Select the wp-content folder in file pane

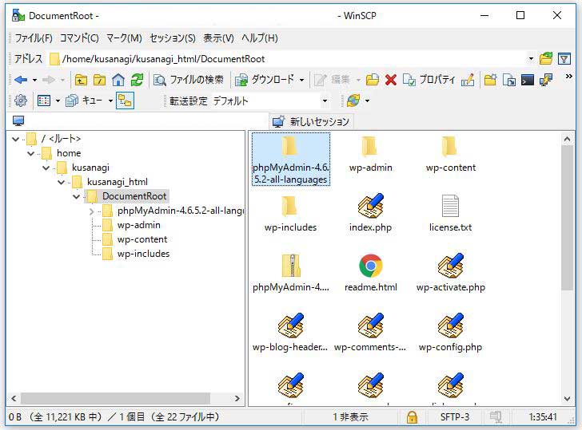coord(451,154)
